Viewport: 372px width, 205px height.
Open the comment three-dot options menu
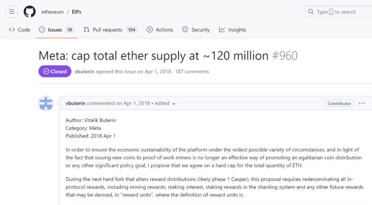click(x=362, y=103)
